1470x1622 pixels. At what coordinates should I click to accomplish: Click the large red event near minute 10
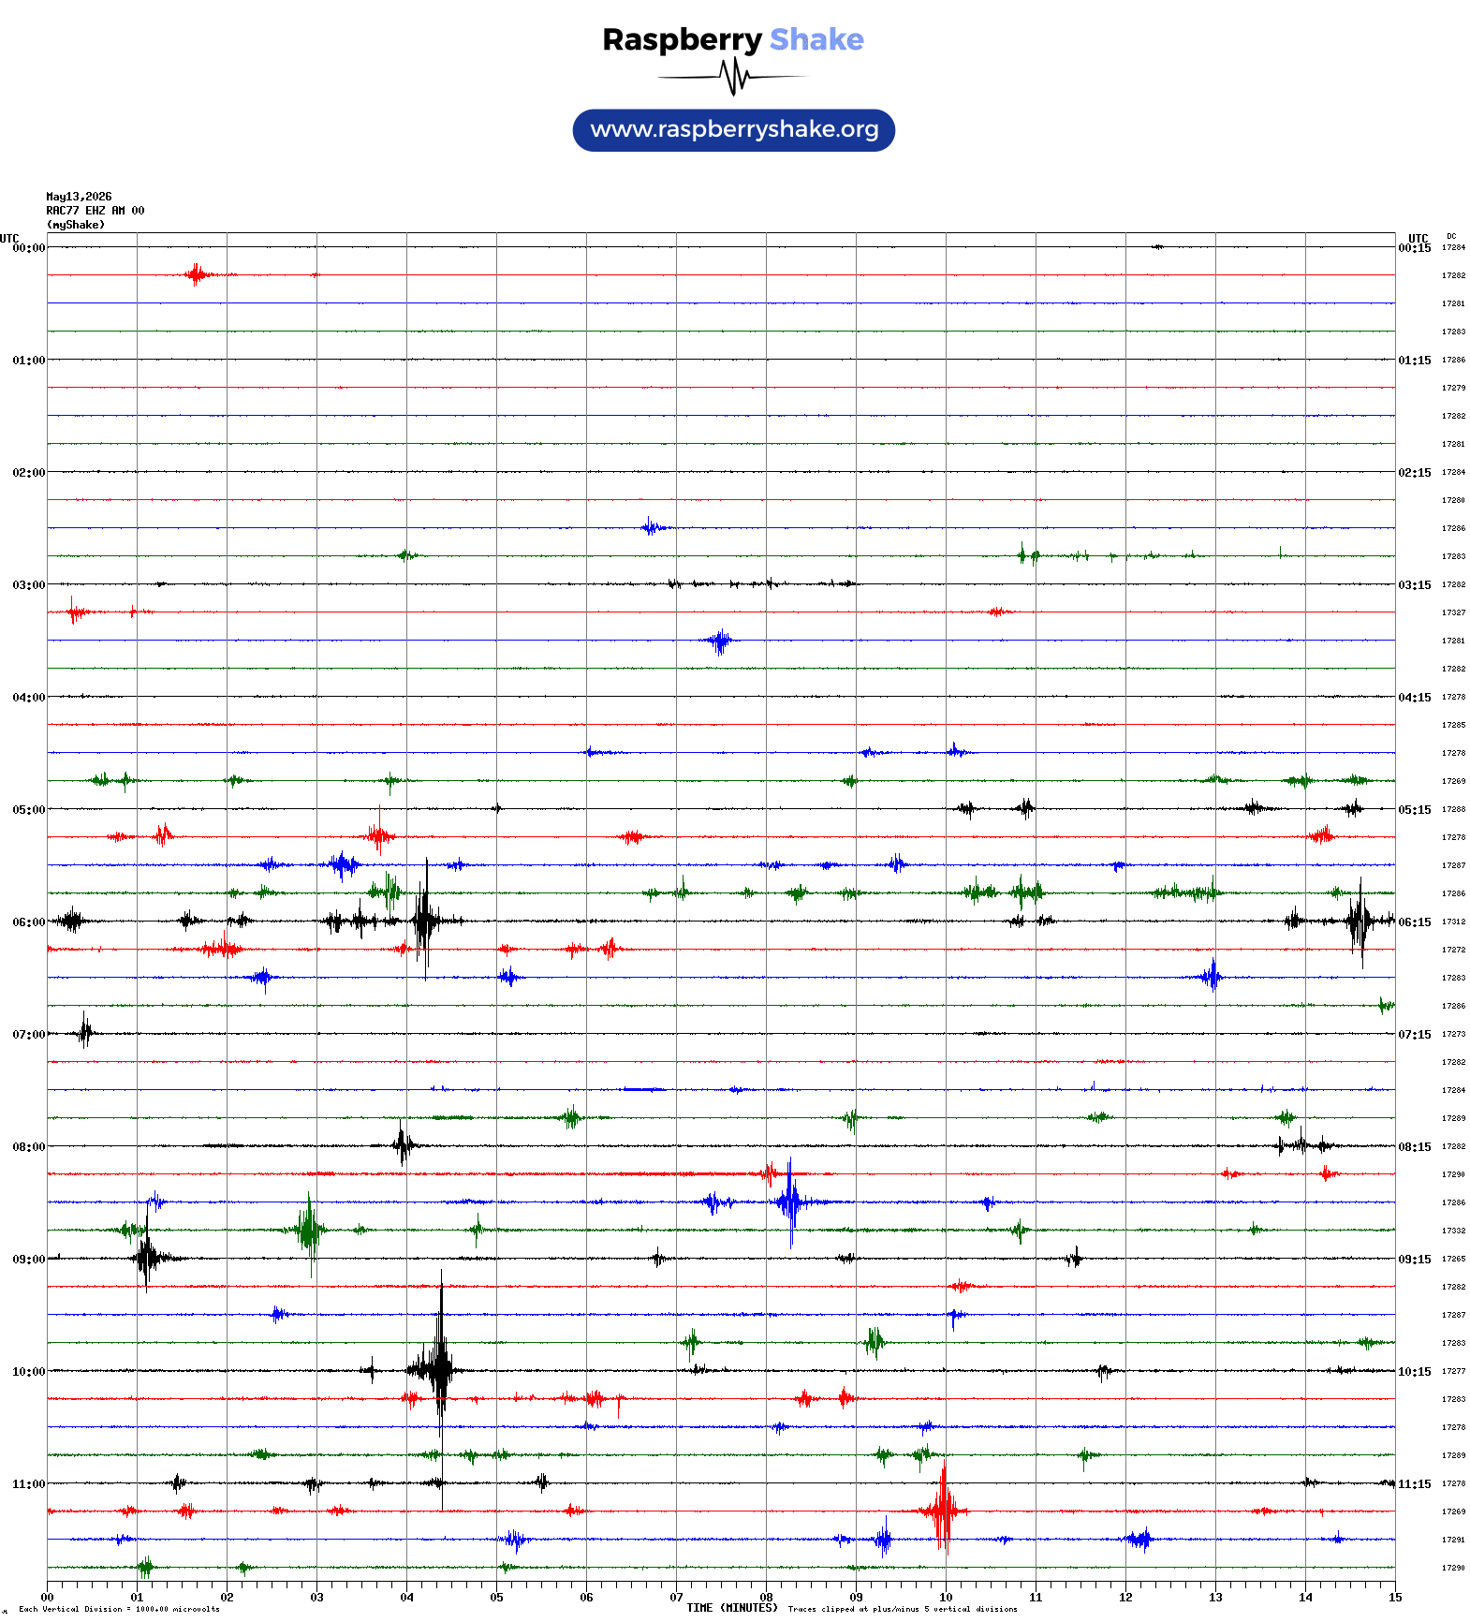(943, 1508)
